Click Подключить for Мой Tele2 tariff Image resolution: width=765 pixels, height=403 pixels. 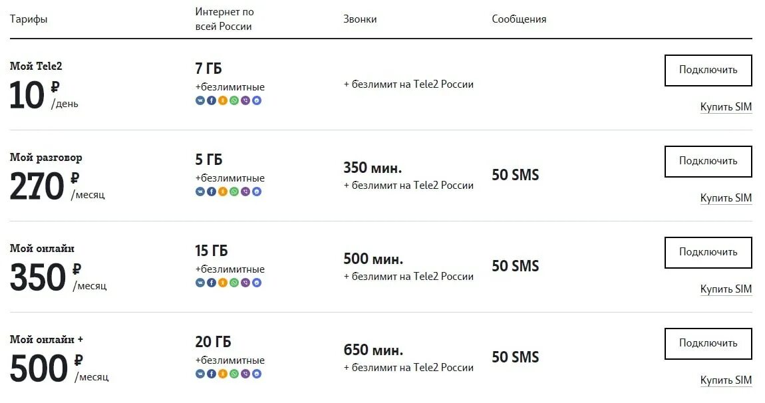(x=708, y=70)
